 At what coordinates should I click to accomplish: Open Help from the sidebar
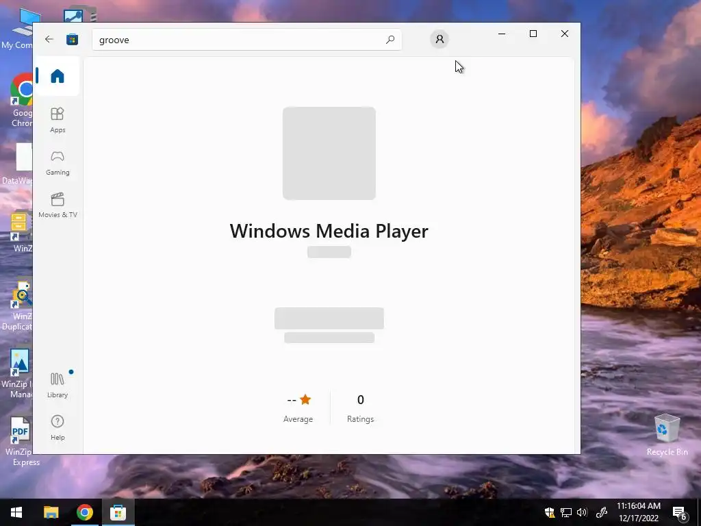[x=58, y=427]
